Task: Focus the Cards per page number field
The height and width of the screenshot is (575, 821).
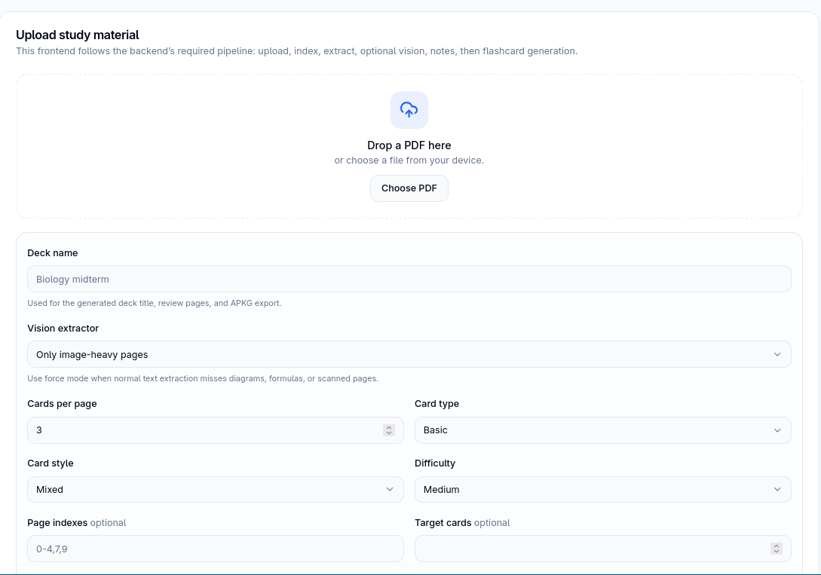Action: pos(215,430)
